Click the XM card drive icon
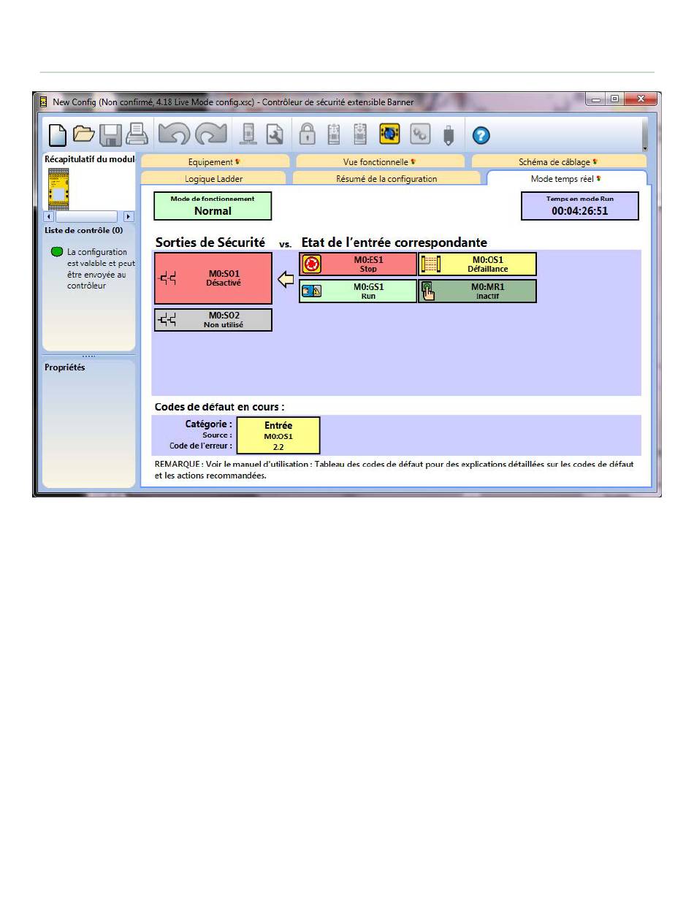 coord(449,136)
